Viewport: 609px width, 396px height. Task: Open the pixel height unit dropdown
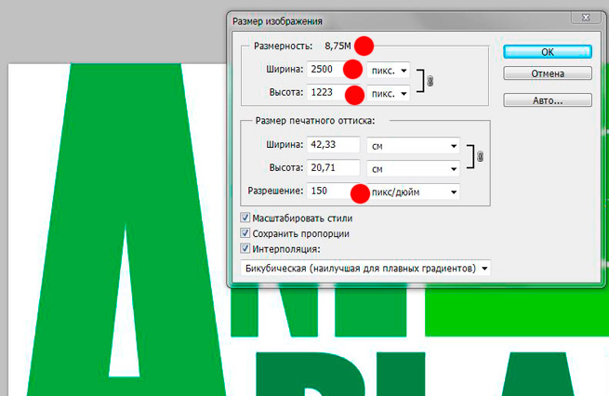point(388,94)
